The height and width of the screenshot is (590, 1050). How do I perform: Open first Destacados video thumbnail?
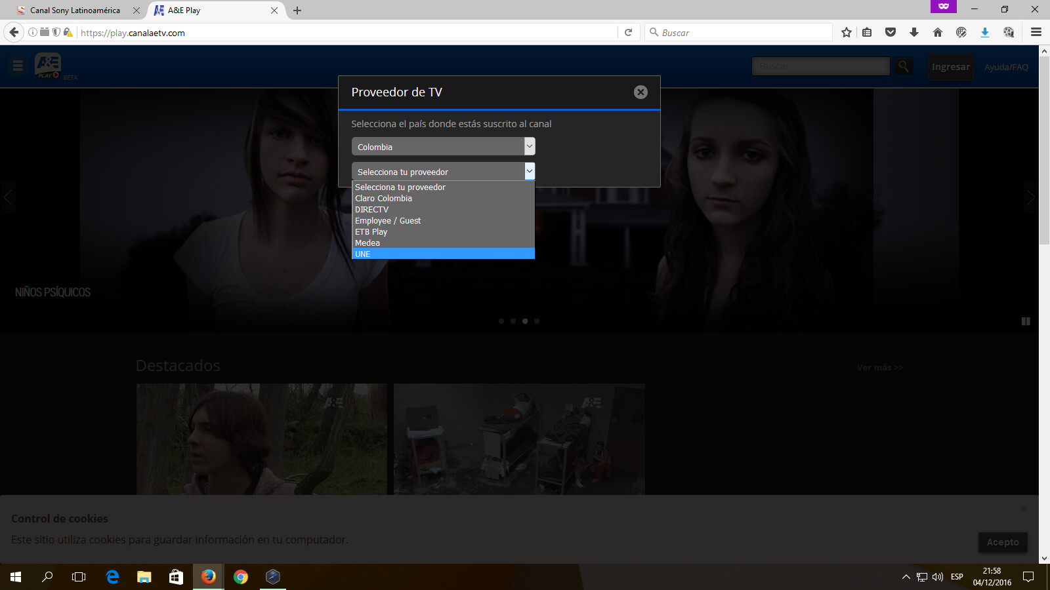click(x=262, y=439)
